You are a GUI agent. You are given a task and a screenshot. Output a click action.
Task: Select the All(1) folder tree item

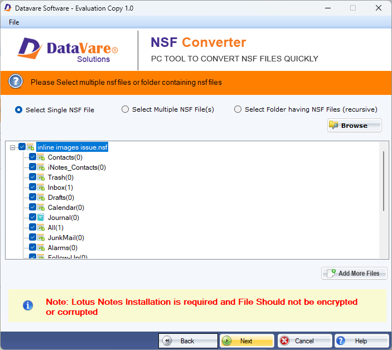[55, 228]
